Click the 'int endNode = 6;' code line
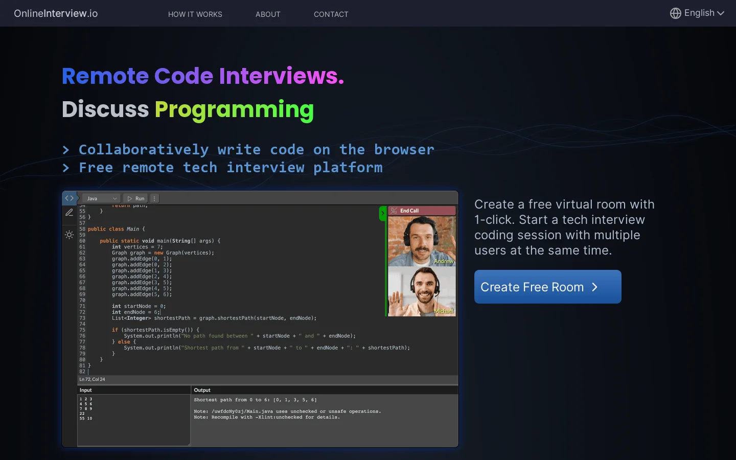The height and width of the screenshot is (460, 736). [x=135, y=312]
